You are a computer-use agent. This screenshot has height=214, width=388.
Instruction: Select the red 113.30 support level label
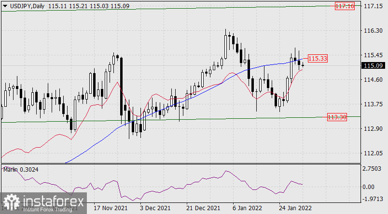337,117
